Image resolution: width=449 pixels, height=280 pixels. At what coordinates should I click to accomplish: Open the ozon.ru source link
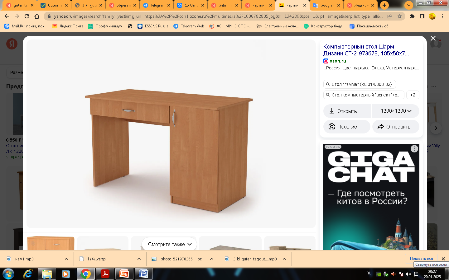click(338, 61)
